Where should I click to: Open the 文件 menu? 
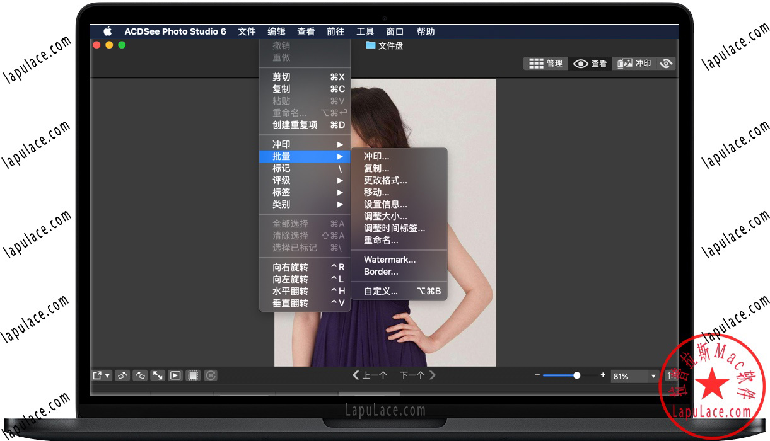coord(247,31)
